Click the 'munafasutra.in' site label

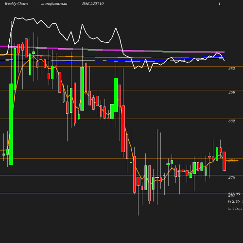pyautogui.click(x=54, y=3)
